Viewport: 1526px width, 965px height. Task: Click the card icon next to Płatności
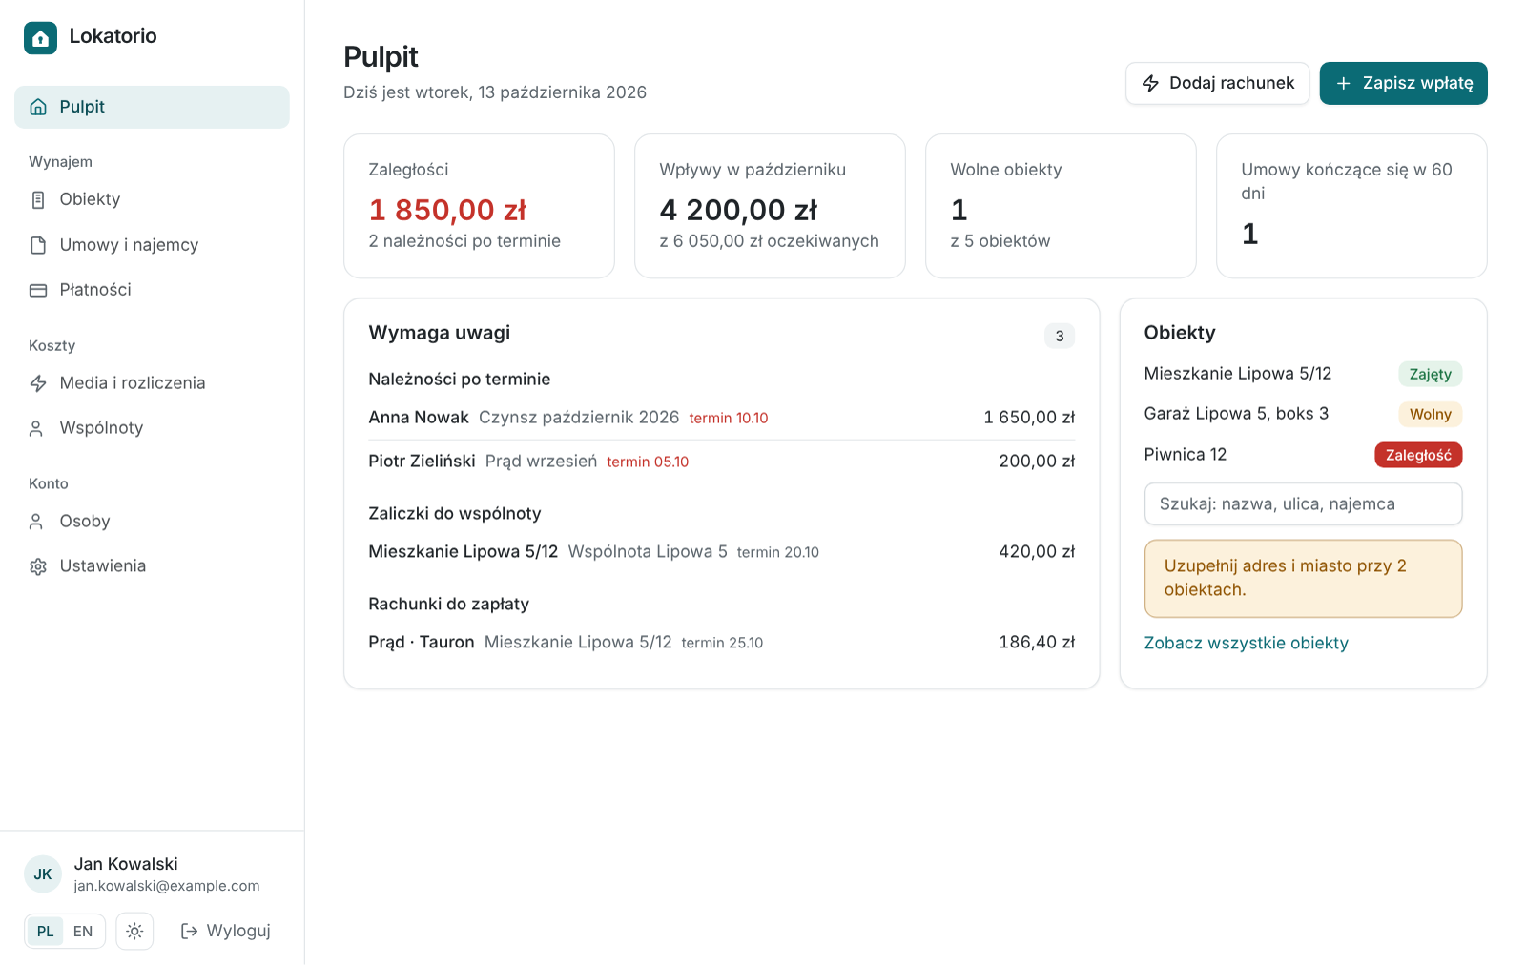[x=38, y=290]
